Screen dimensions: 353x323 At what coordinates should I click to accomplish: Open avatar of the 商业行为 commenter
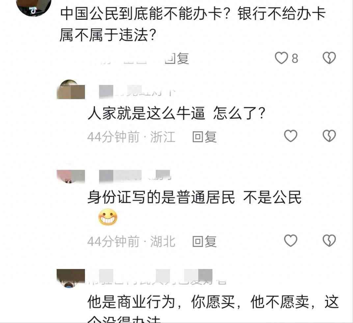click(x=71, y=279)
